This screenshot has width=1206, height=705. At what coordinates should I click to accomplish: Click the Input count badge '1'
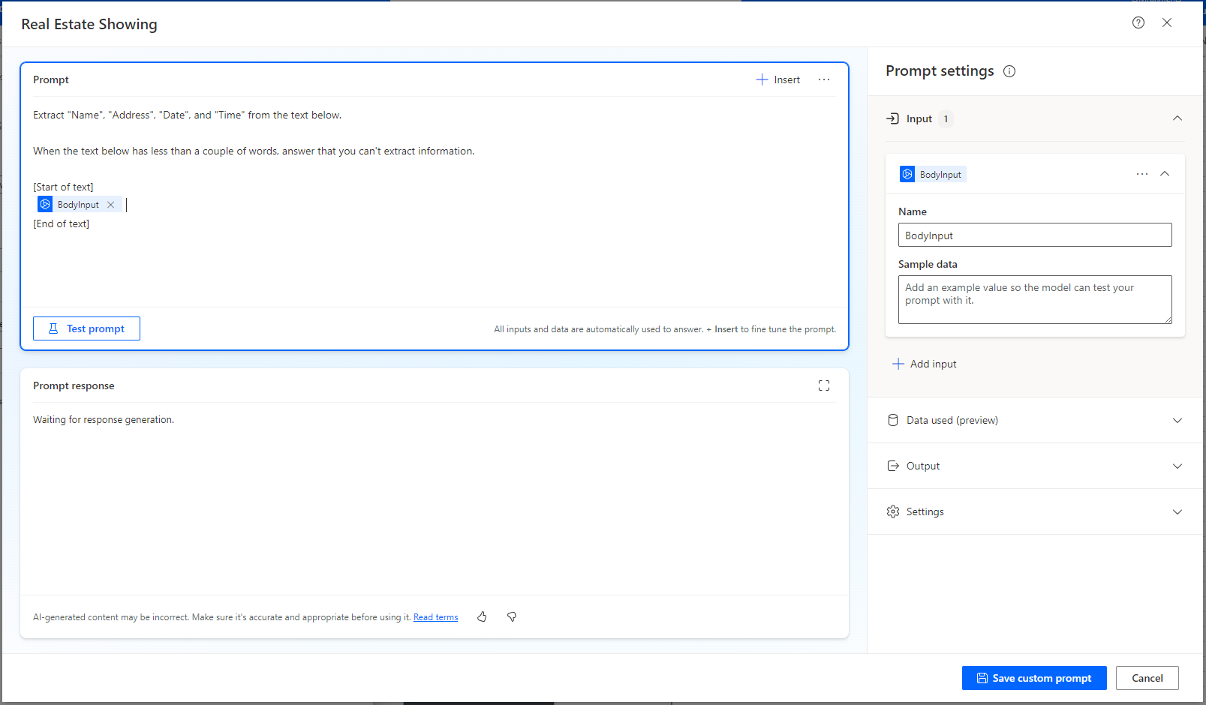(x=946, y=118)
